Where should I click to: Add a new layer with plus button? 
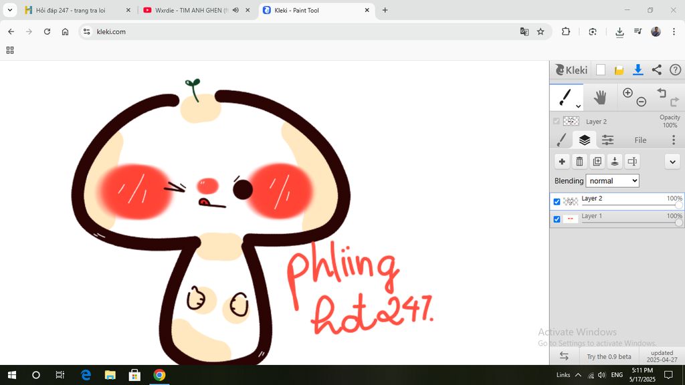[x=562, y=162]
